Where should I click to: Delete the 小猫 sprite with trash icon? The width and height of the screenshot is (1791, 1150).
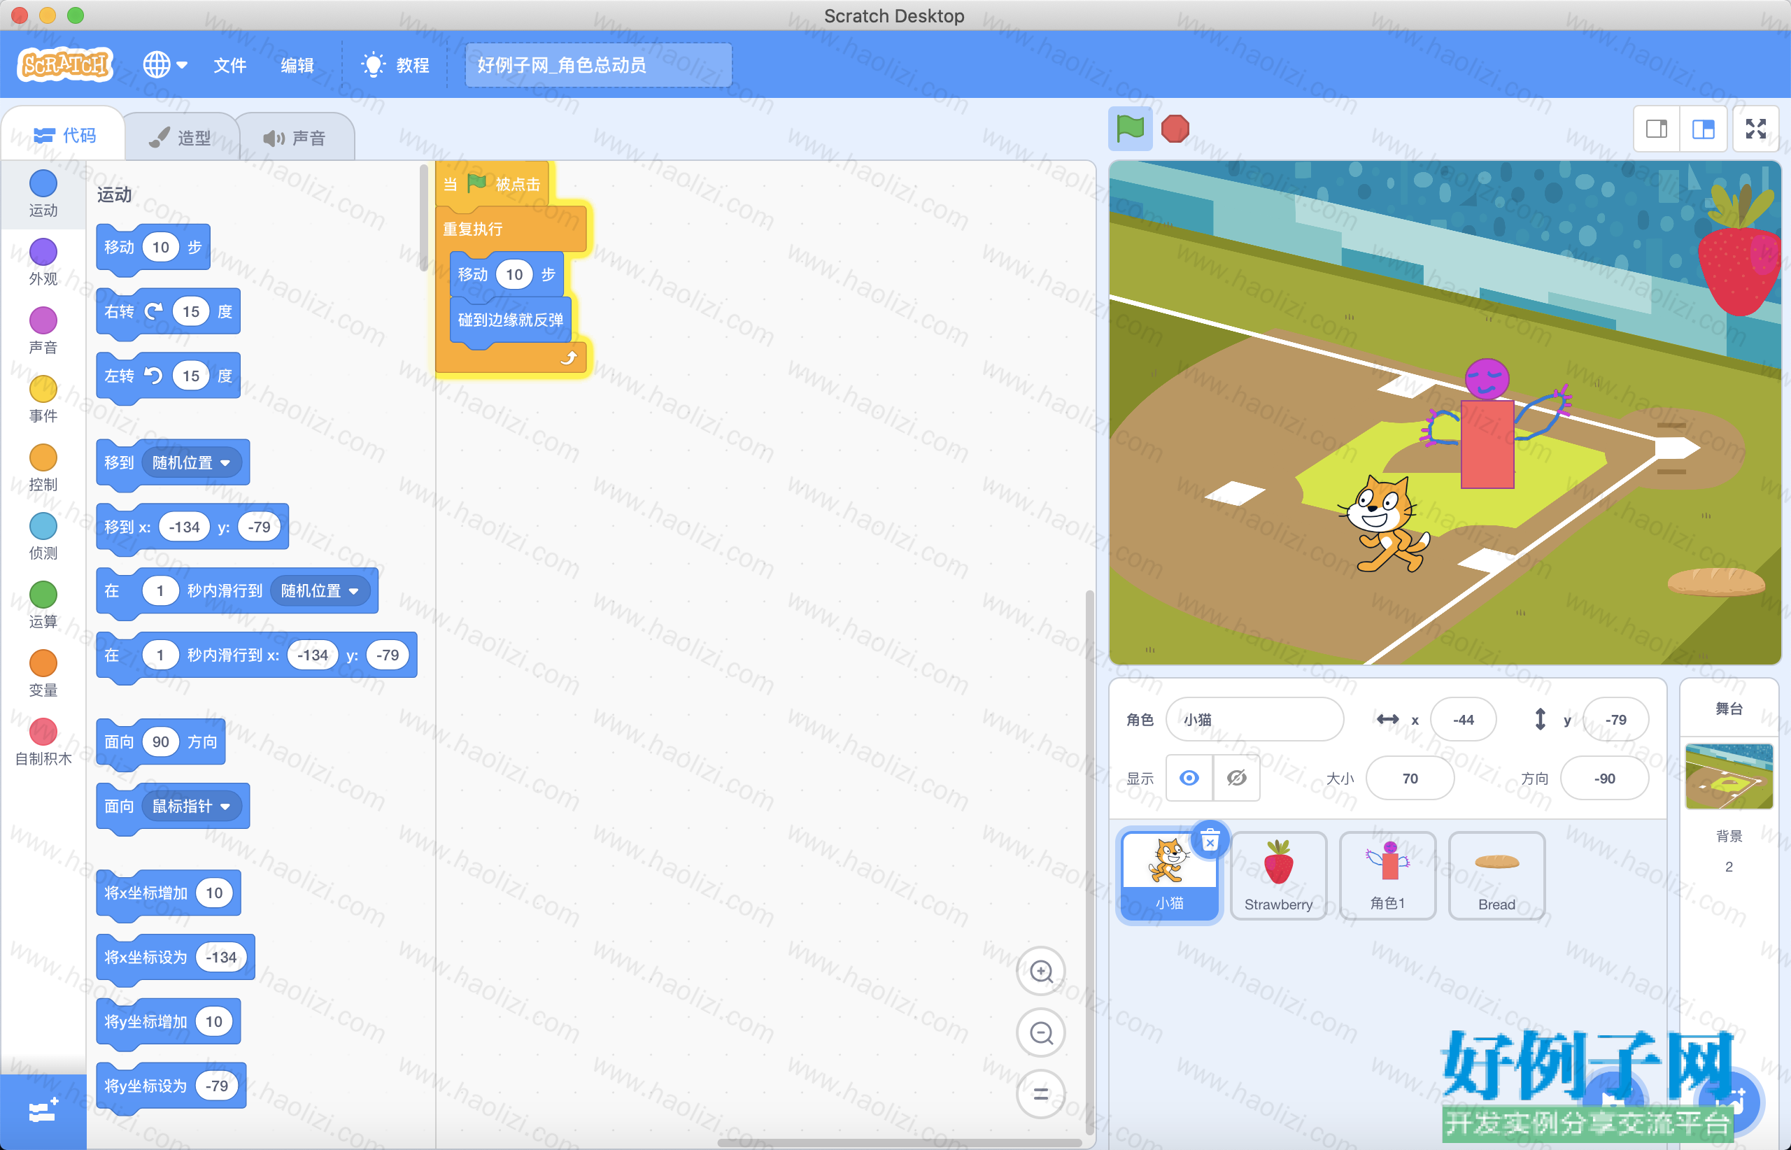1210,840
